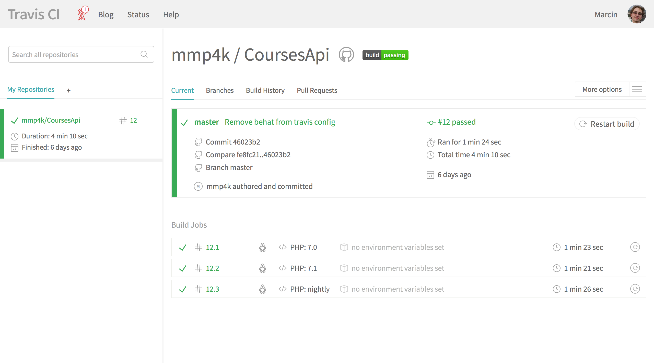Restart job 12.3 via its circular icon

click(x=635, y=289)
